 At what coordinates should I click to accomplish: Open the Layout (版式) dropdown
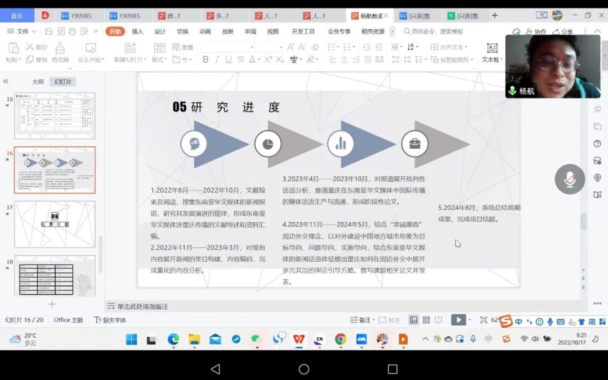click(159, 59)
